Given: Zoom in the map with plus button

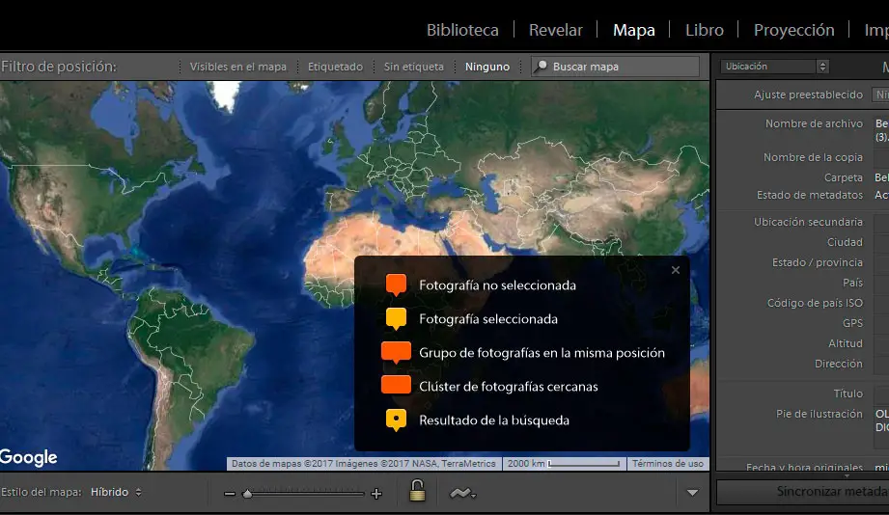Looking at the screenshot, I should coord(376,494).
